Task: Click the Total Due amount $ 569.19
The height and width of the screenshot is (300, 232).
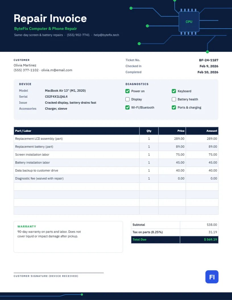Action: point(210,239)
